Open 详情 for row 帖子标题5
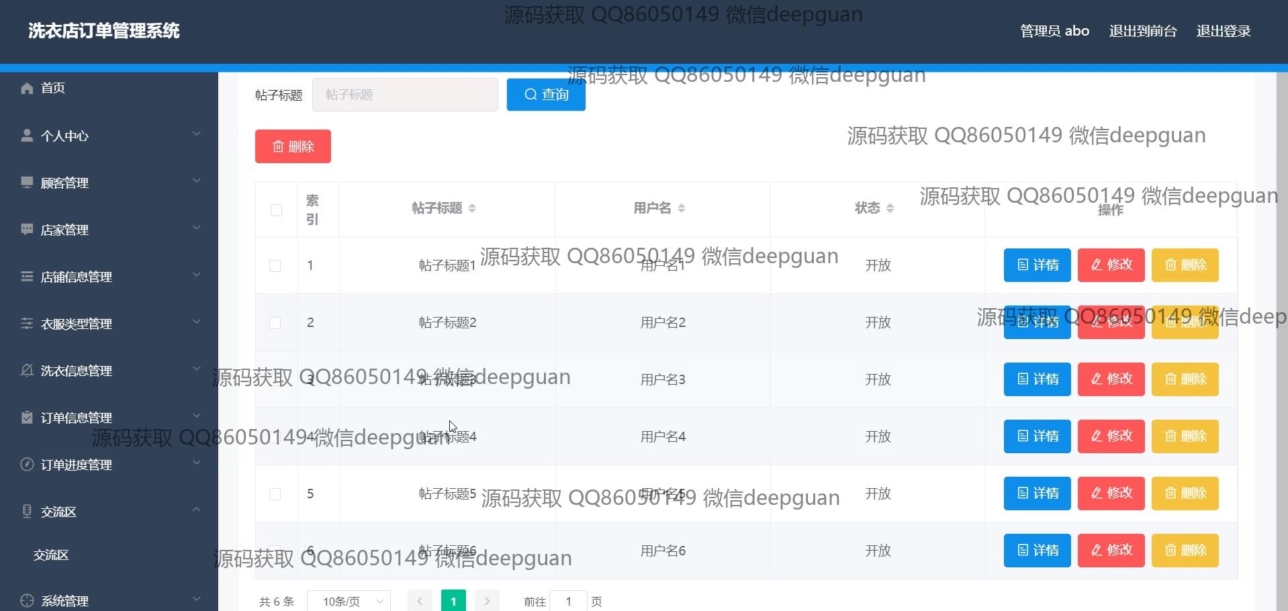The width and height of the screenshot is (1288, 611). click(1038, 493)
